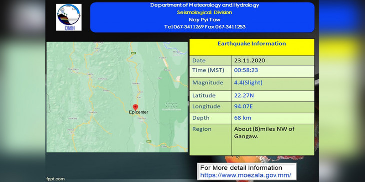
Task: Click the red Epicenter map pin
Action: [135, 107]
